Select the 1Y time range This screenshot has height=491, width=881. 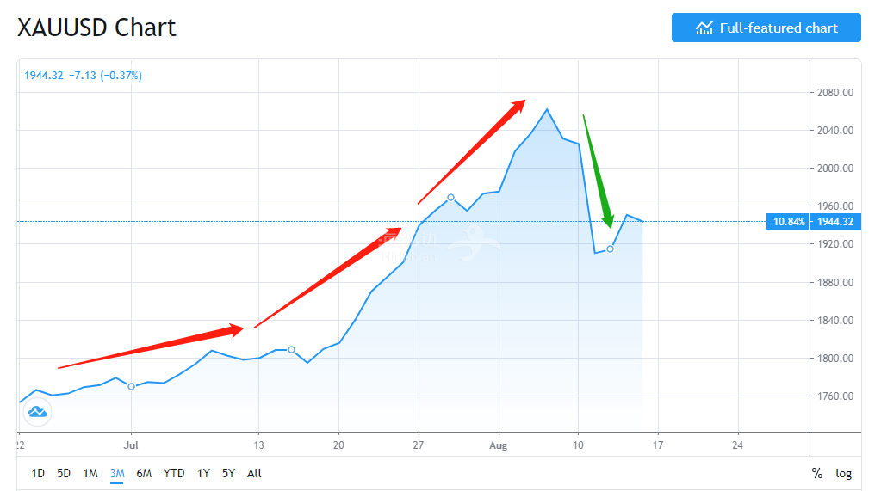click(203, 473)
